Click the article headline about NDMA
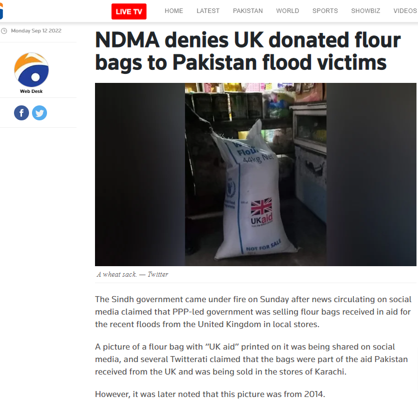The image size is (418, 400). pos(247,51)
